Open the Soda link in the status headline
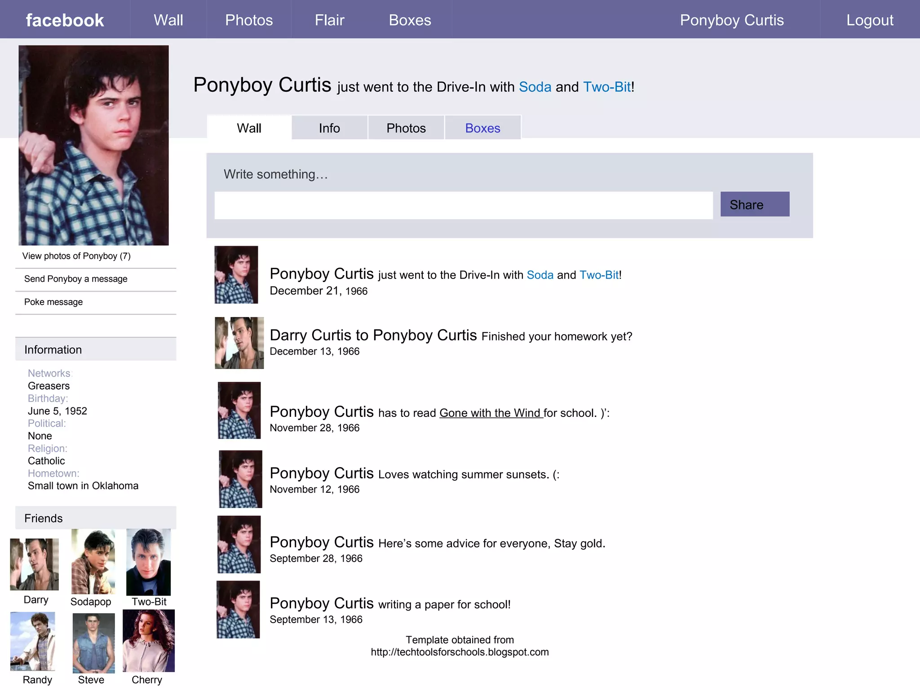The width and height of the screenshot is (920, 690). tap(535, 87)
